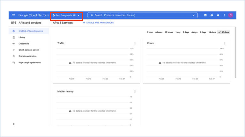Image resolution: width=245 pixels, height=137 pixels.
Task: Select the 12 hours time range
Action: 169,32
